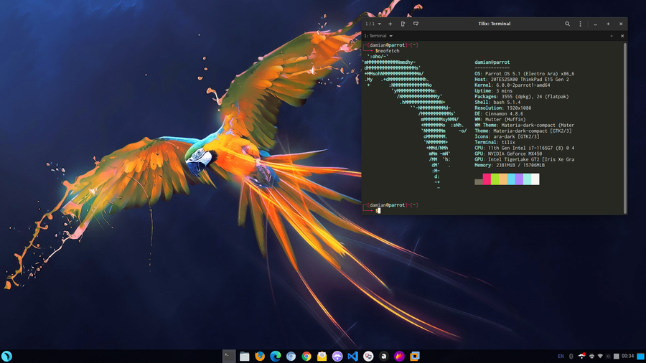646x363 pixels.
Task: Click the pink color block in neofetch output
Action: 487,179
